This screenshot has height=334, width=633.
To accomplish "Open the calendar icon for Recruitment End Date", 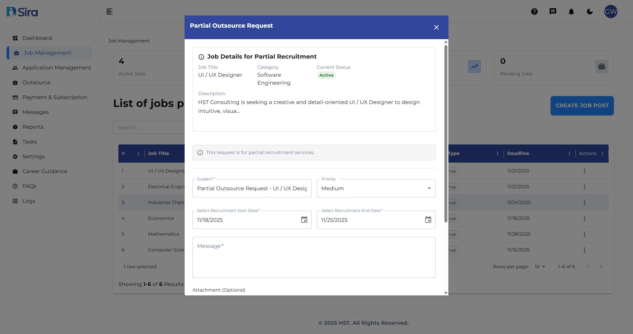I will (428, 220).
